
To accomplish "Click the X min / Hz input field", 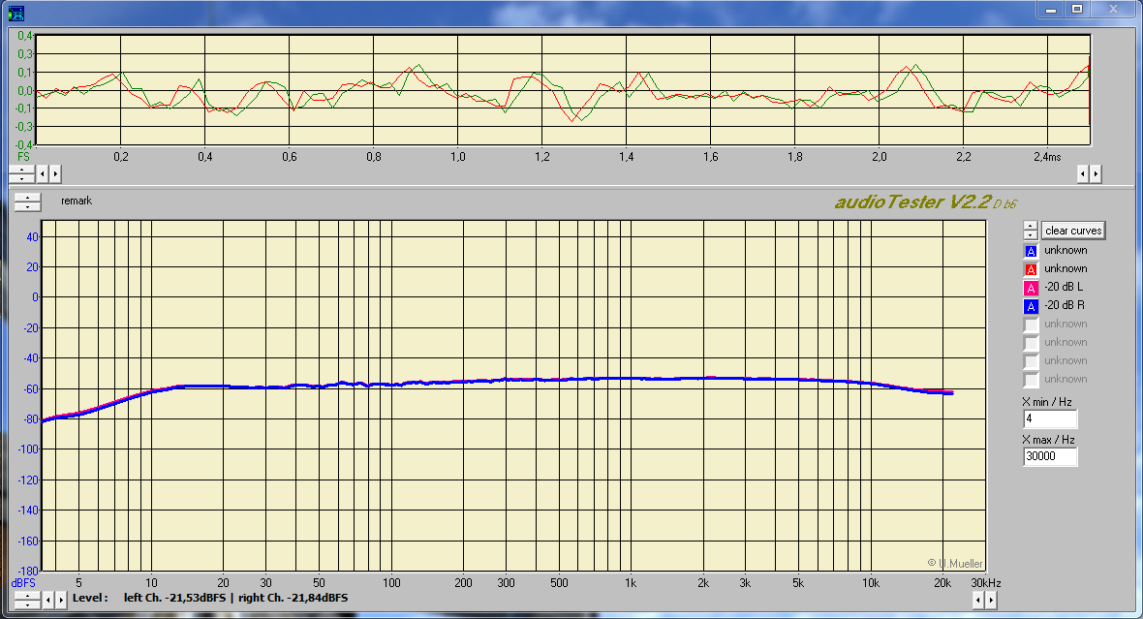I will coord(1049,419).
